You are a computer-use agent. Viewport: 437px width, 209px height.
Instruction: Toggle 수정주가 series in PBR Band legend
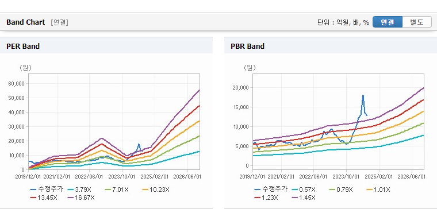tap(271, 189)
